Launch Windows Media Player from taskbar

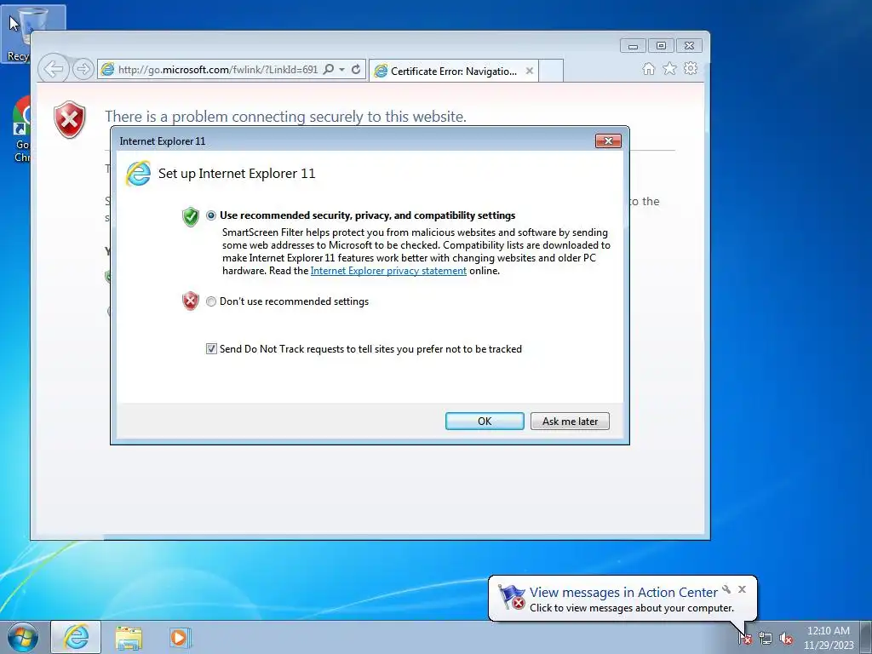pyautogui.click(x=180, y=638)
